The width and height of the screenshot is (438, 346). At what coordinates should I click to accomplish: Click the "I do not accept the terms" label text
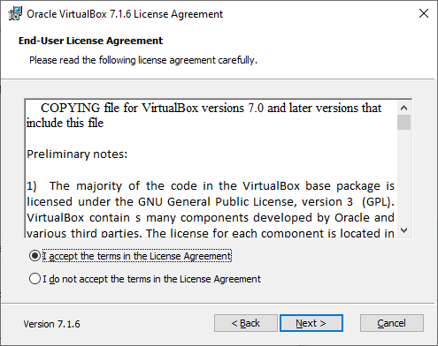151,279
